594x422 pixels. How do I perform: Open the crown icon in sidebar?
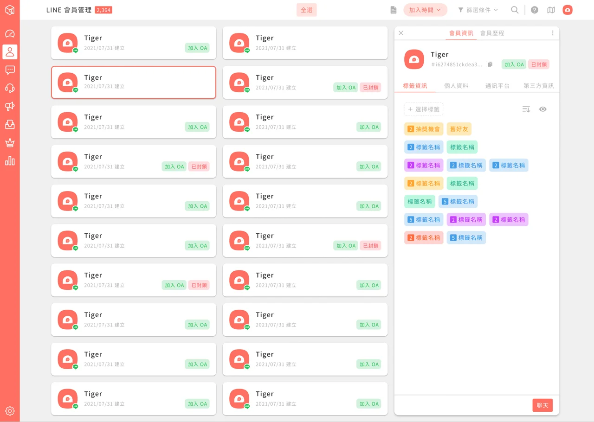10,143
